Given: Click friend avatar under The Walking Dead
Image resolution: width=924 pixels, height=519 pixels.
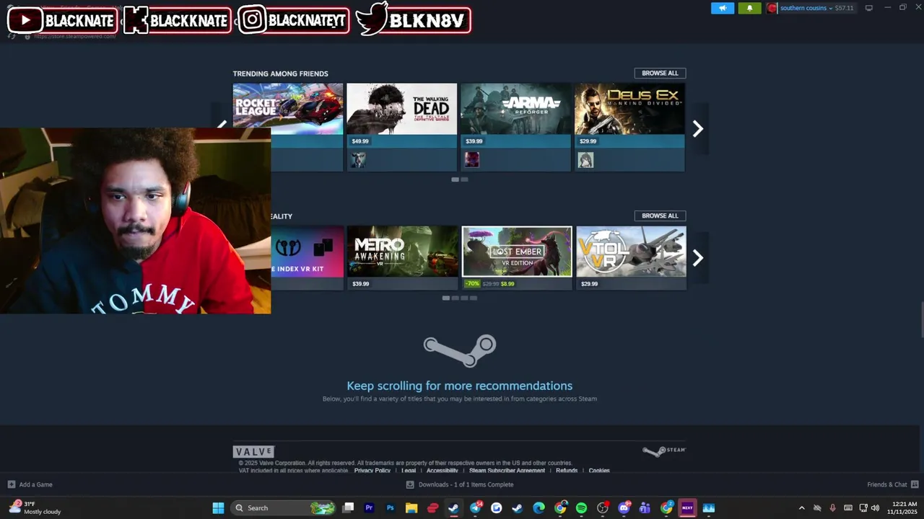Looking at the screenshot, I should pos(358,160).
